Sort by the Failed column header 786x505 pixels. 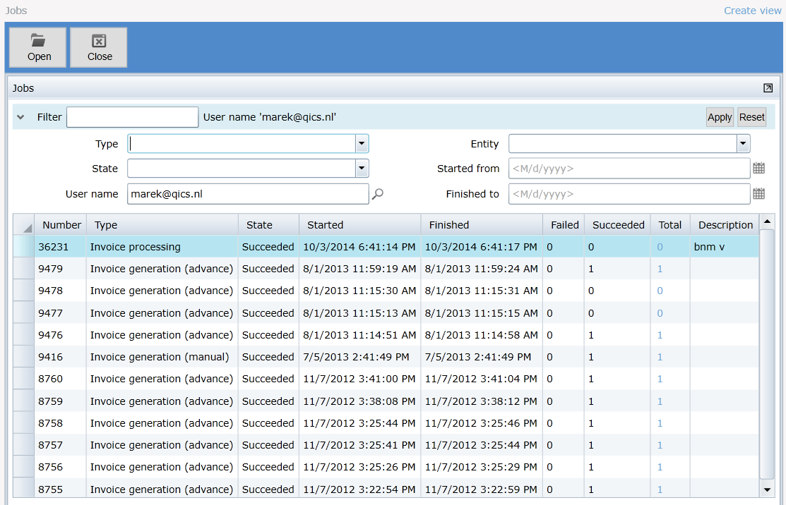(564, 225)
